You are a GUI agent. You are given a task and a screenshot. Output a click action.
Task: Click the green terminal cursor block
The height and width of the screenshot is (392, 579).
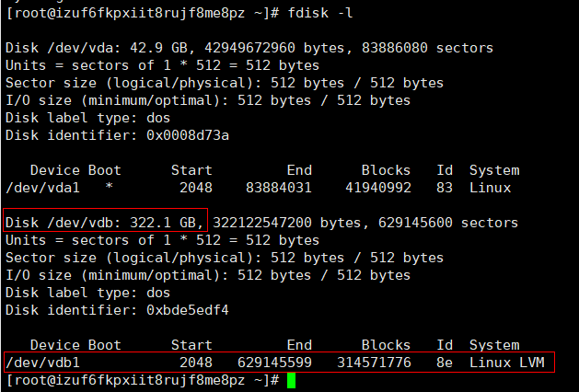(291, 381)
